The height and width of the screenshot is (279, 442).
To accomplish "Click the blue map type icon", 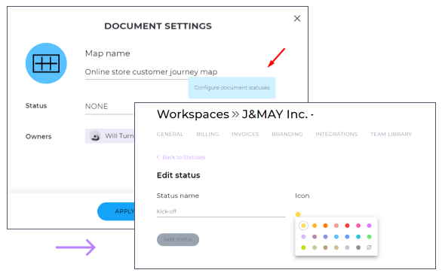I will [46, 63].
